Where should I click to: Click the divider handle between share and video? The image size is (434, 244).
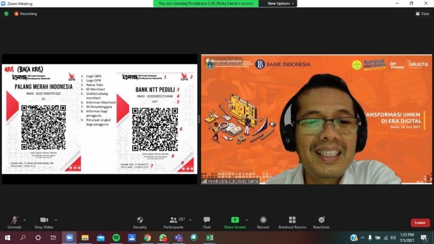(199, 119)
